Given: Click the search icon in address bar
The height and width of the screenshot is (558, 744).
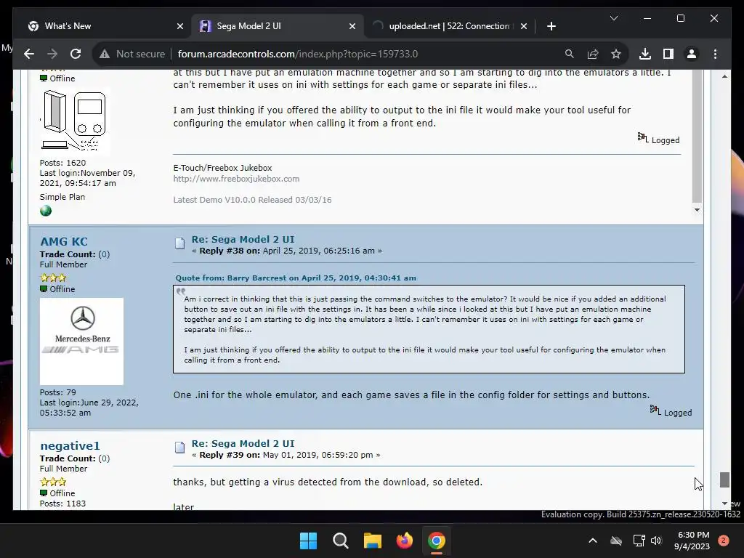Looking at the screenshot, I should pos(570,54).
